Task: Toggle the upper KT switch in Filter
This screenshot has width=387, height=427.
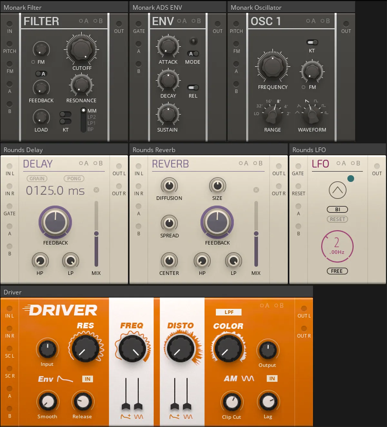Action: [x=65, y=114]
